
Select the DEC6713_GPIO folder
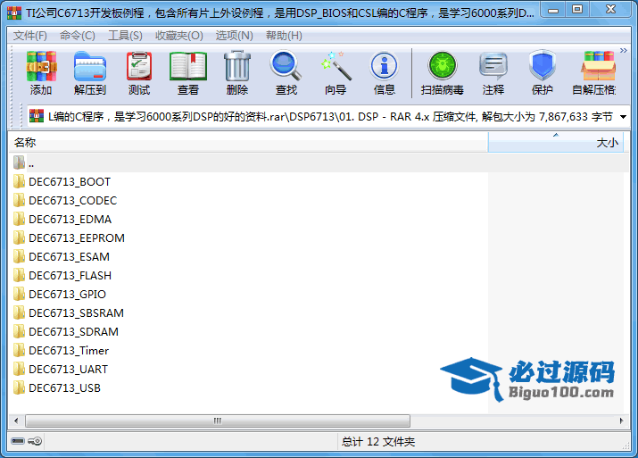pyautogui.click(x=68, y=294)
